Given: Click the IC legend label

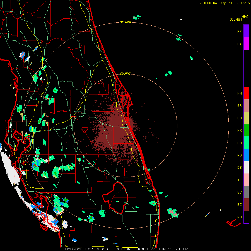Looking at the screenshot, I should pos(239,180).
